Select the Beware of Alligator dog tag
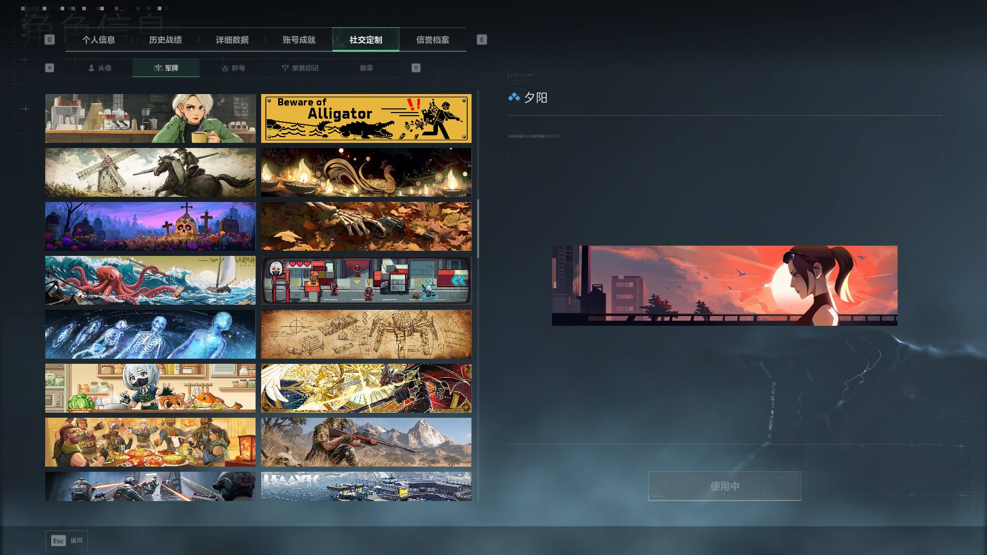 click(366, 118)
